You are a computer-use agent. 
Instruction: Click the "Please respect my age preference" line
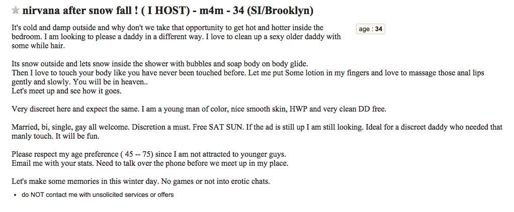[149, 154]
